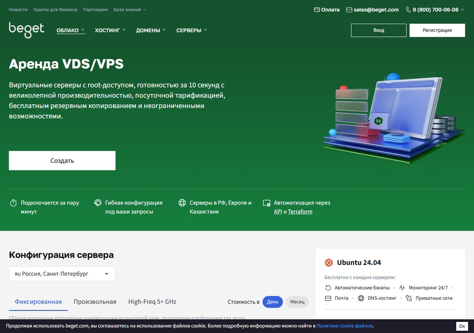
Task: Open the ХОСТИНГ menu
Action: (x=110, y=30)
